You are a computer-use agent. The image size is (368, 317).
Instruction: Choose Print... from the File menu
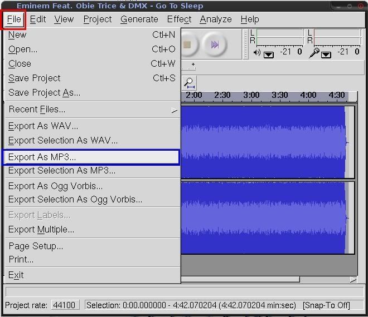[x=92, y=259]
